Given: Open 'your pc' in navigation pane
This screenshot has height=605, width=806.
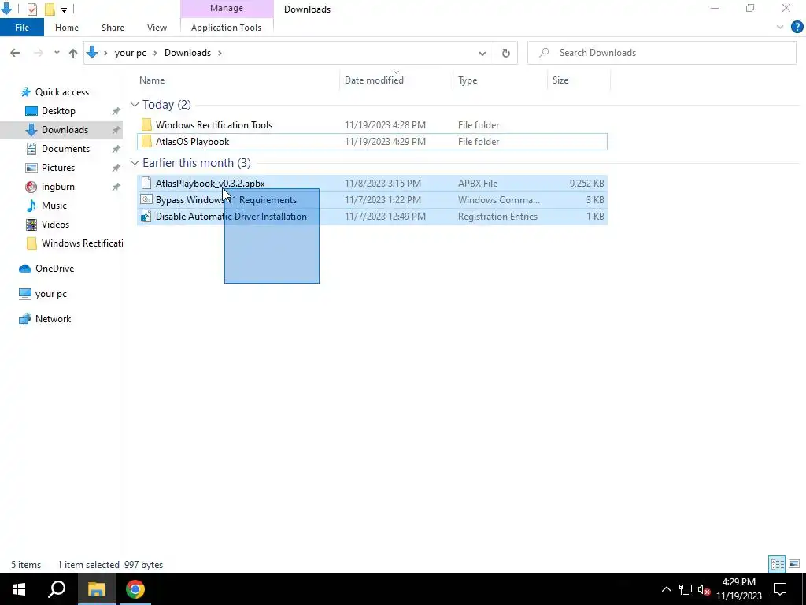Looking at the screenshot, I should coord(50,294).
